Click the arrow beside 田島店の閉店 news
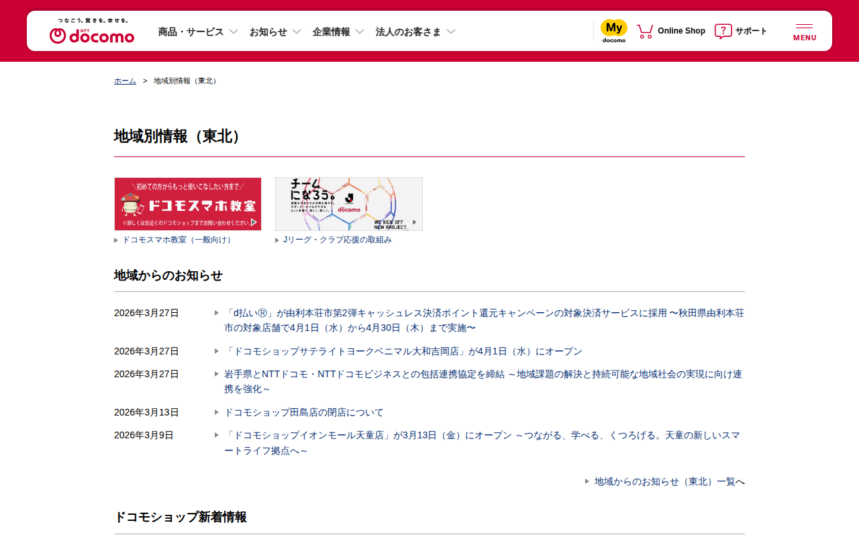Image resolution: width=859 pixels, height=537 pixels. pyautogui.click(x=217, y=412)
